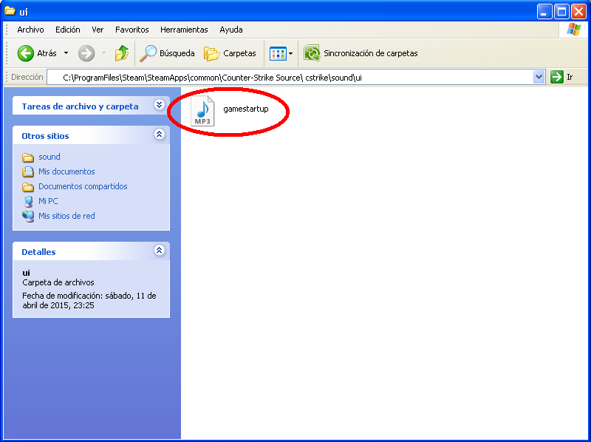Click the Detalles header text
This screenshot has width=591, height=442.
click(38, 252)
